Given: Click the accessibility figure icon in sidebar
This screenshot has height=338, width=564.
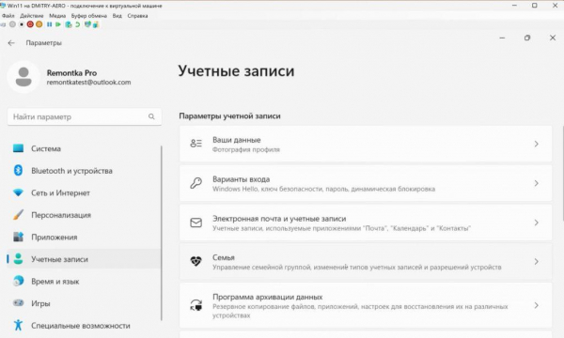Looking at the screenshot, I should (18, 325).
